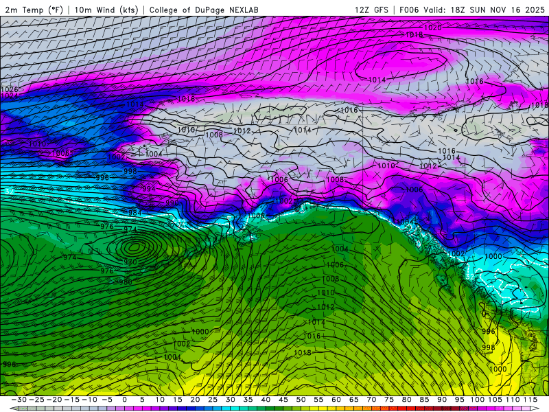The image size is (549, 412).
Task: Click the 60 temperature legend label
Action: [336, 400]
